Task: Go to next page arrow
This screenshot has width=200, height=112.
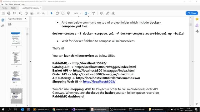Action: coord(32,13)
